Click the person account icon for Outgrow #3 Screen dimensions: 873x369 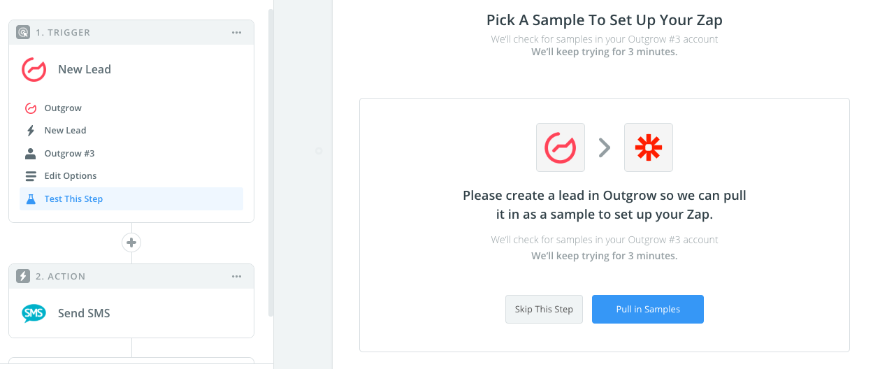coord(31,154)
